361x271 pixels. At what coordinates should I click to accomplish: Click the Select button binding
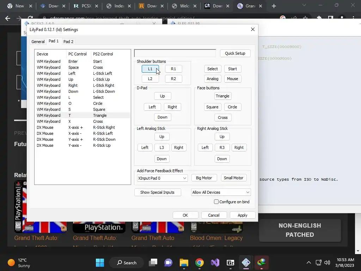tap(213, 69)
